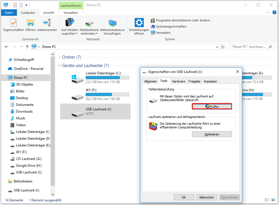Collapse the Geräte und Laufwerke section
The width and height of the screenshot is (279, 205).
click(59, 65)
